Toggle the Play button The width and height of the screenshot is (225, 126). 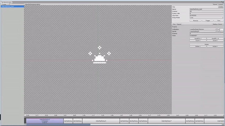click(x=174, y=24)
